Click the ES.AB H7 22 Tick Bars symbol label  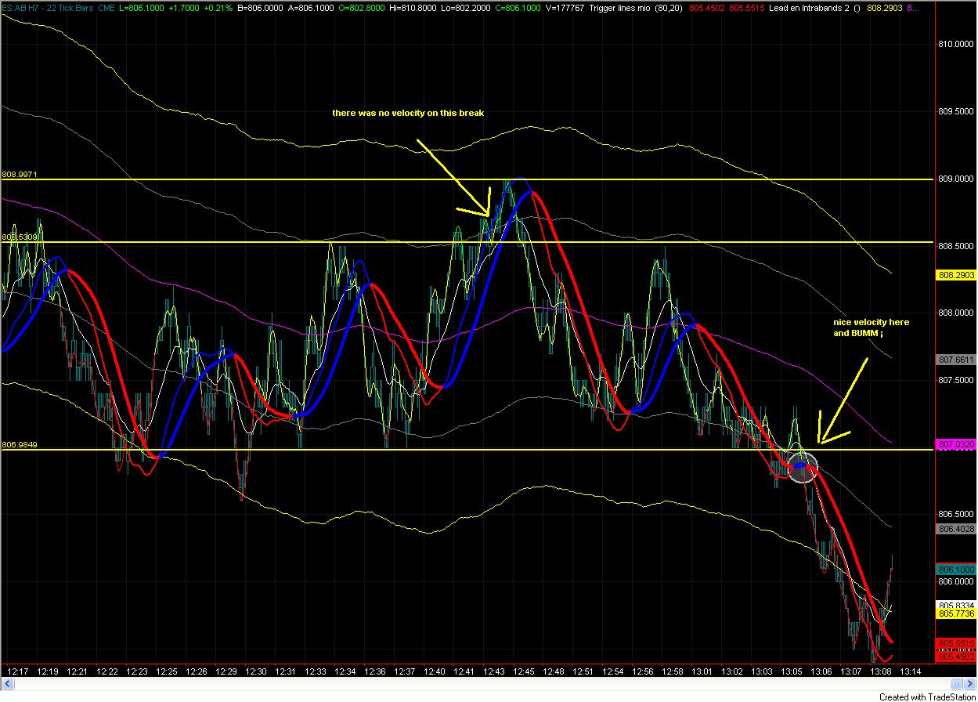(46, 7)
